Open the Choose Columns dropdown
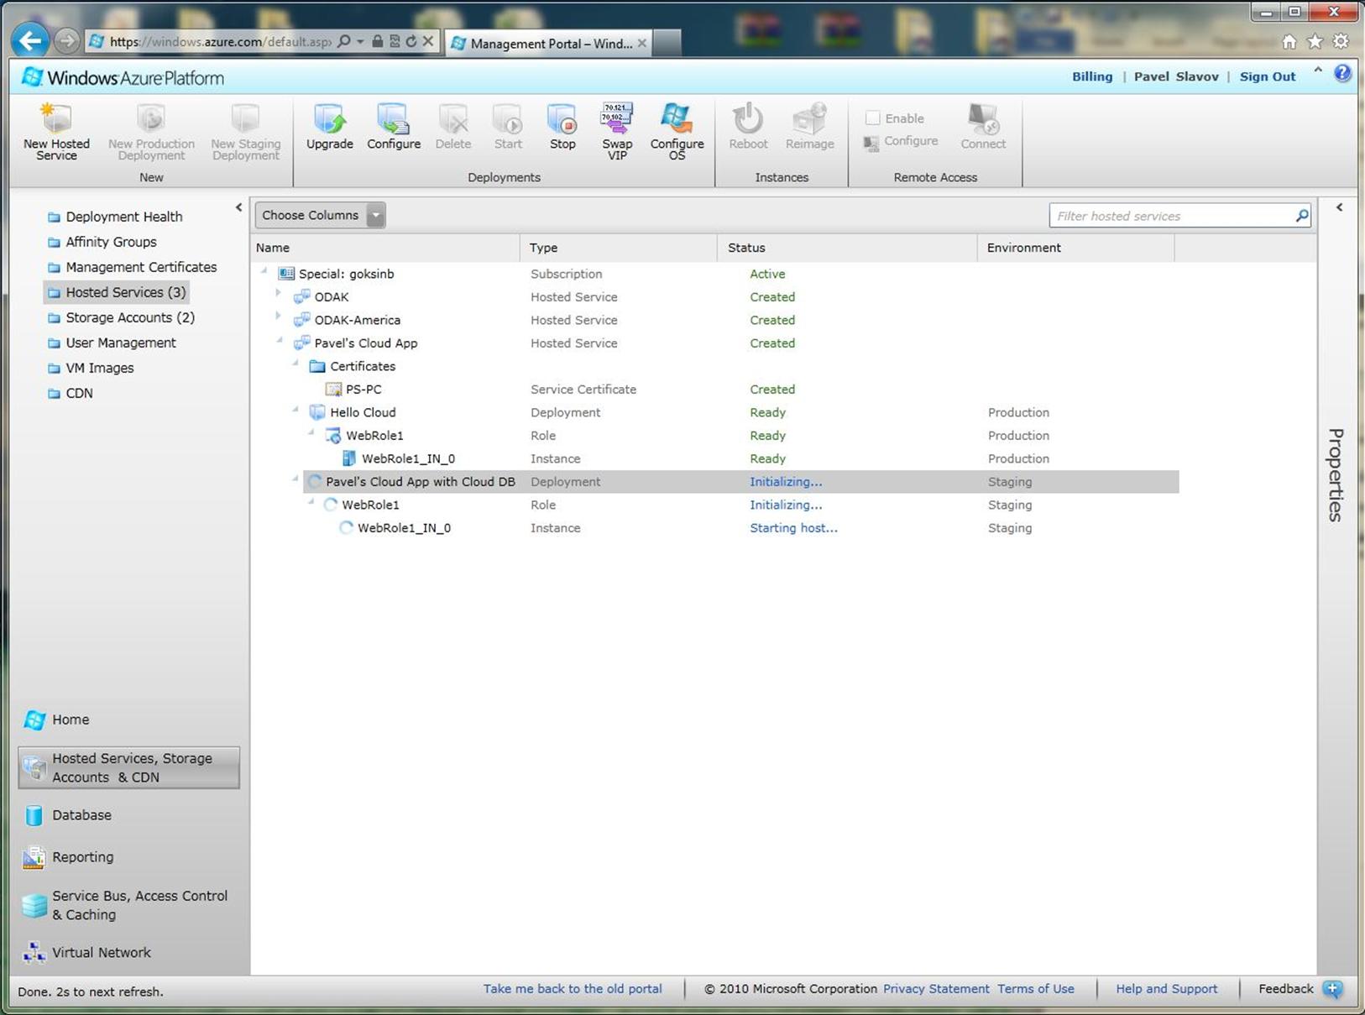1365x1015 pixels. click(x=320, y=216)
